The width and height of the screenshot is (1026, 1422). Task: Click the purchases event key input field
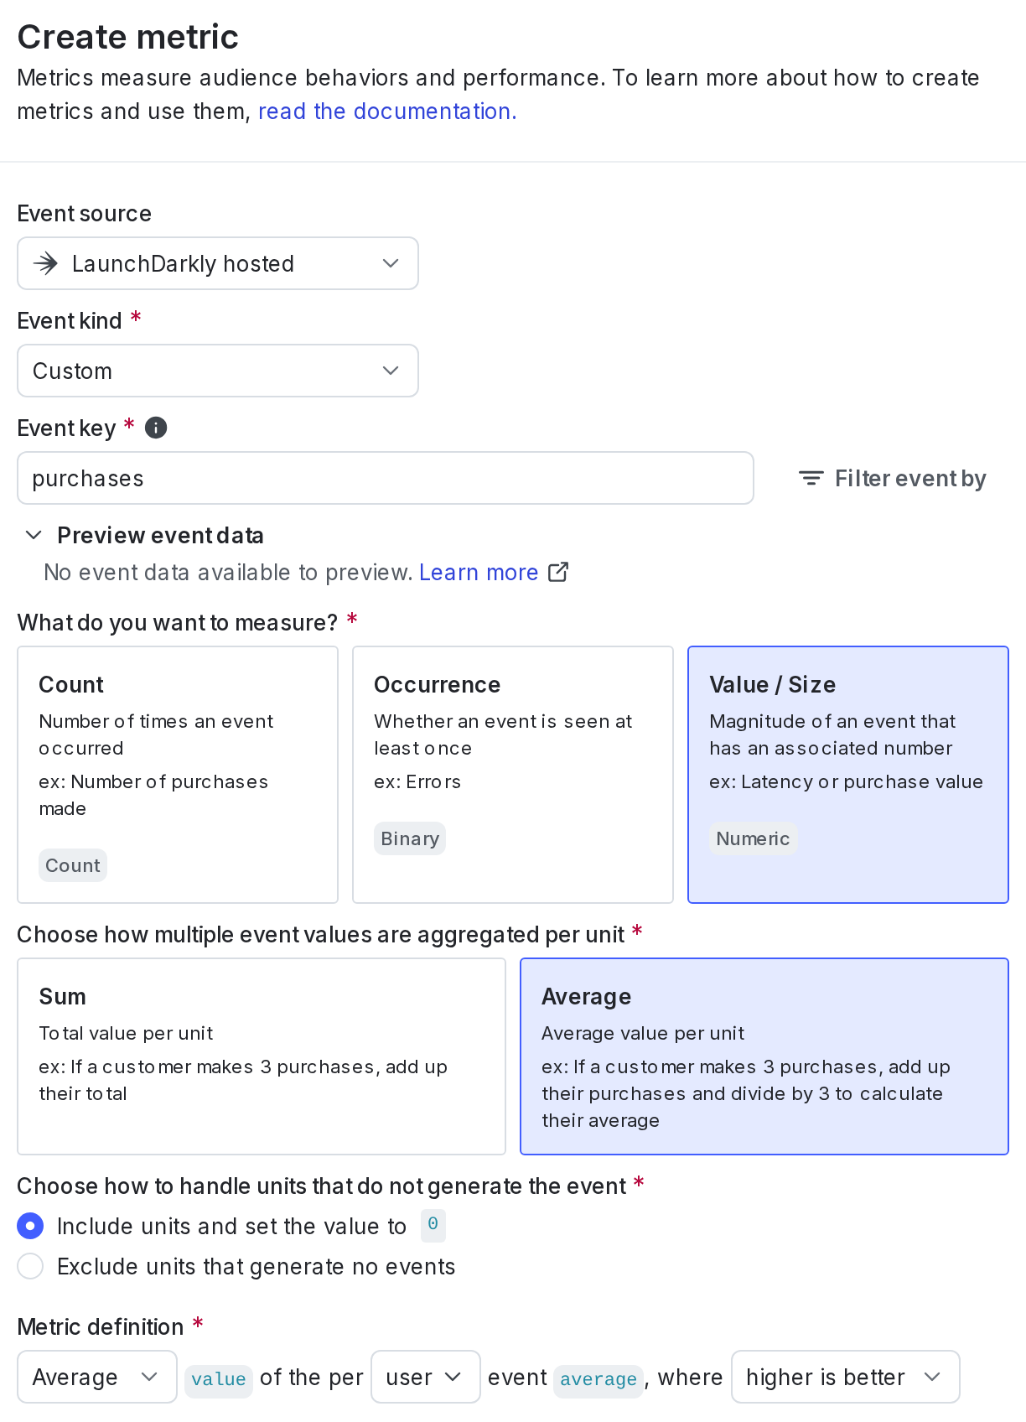coord(386,478)
